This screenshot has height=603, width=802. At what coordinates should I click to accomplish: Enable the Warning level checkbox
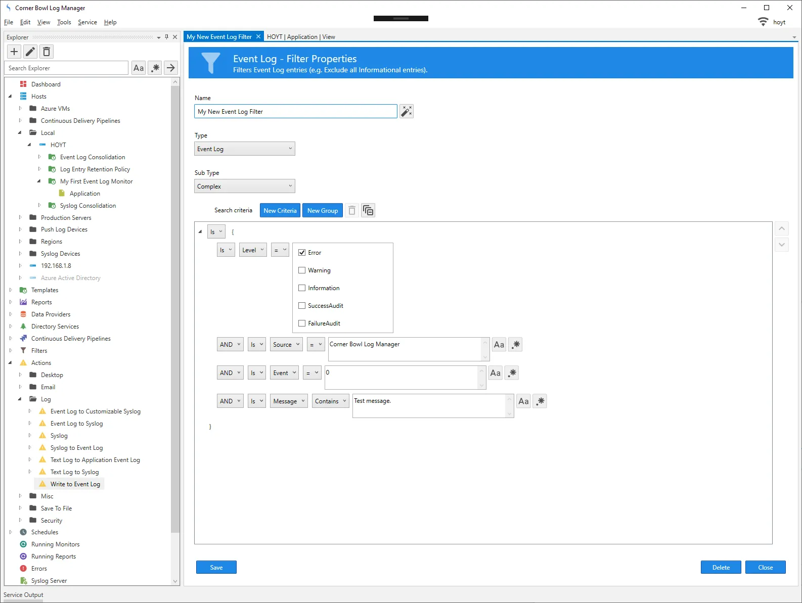(x=302, y=270)
